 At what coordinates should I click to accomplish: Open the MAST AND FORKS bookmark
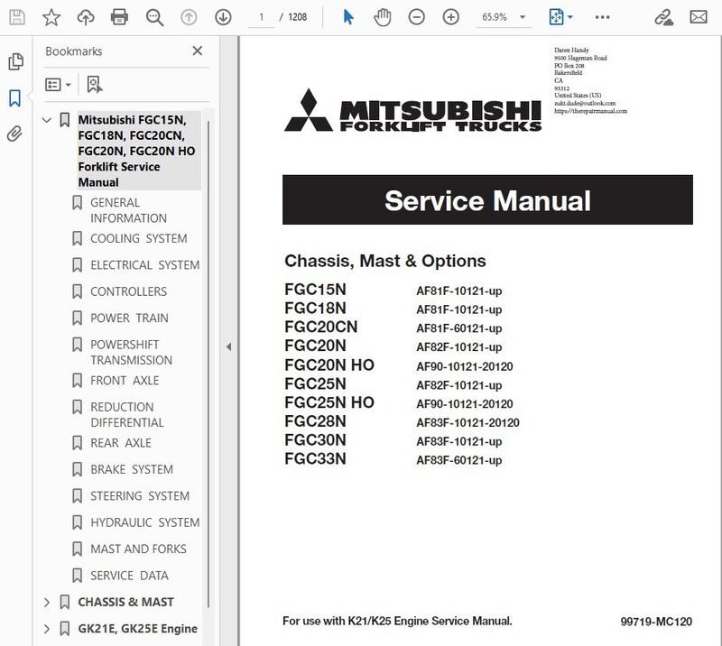click(x=139, y=549)
